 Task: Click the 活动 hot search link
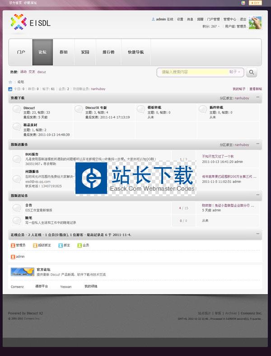(x=23, y=72)
